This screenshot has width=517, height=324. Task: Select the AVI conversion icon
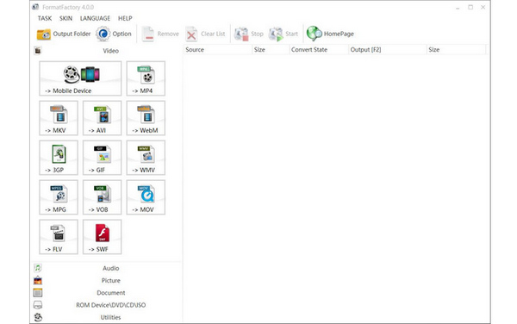(103, 118)
